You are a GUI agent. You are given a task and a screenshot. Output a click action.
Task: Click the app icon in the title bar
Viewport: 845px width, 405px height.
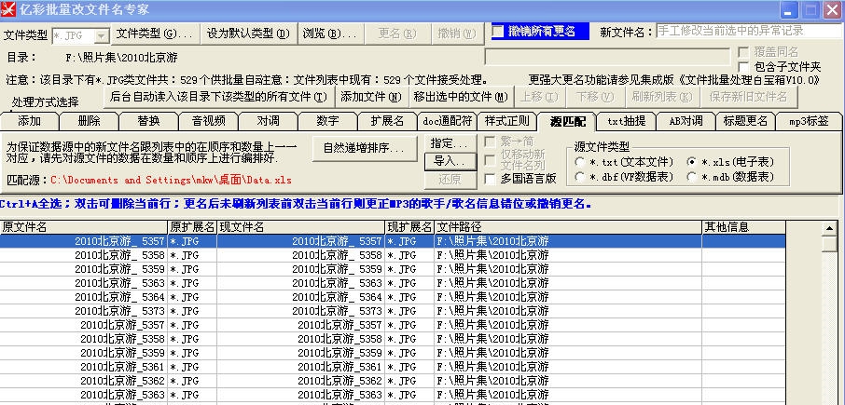[x=10, y=9]
